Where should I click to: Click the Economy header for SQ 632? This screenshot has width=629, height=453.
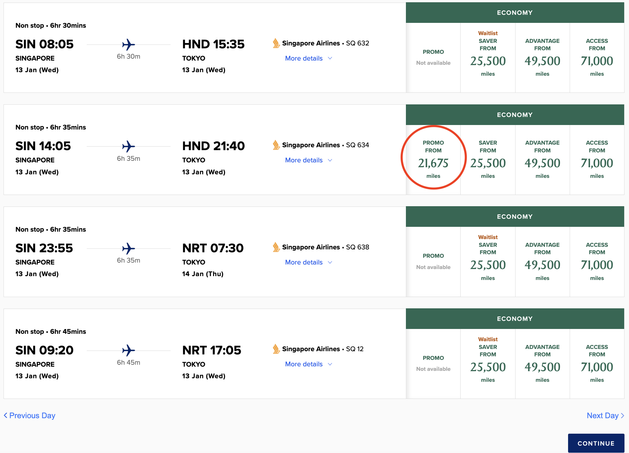tap(515, 13)
